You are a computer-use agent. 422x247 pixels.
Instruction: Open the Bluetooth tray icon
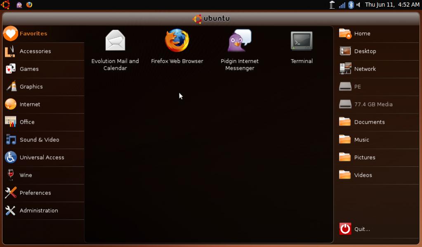pyautogui.click(x=351, y=5)
